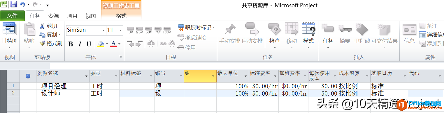Set 25% complete icon
This screenshot has width=444, height=113.
[139, 30]
